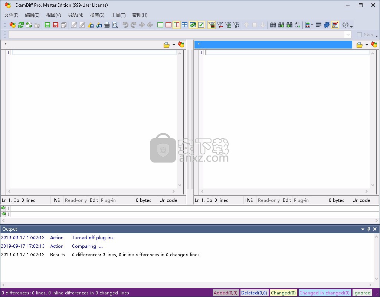Open the 工具(T) menu
The width and height of the screenshot is (380, 297).
[x=118, y=15]
